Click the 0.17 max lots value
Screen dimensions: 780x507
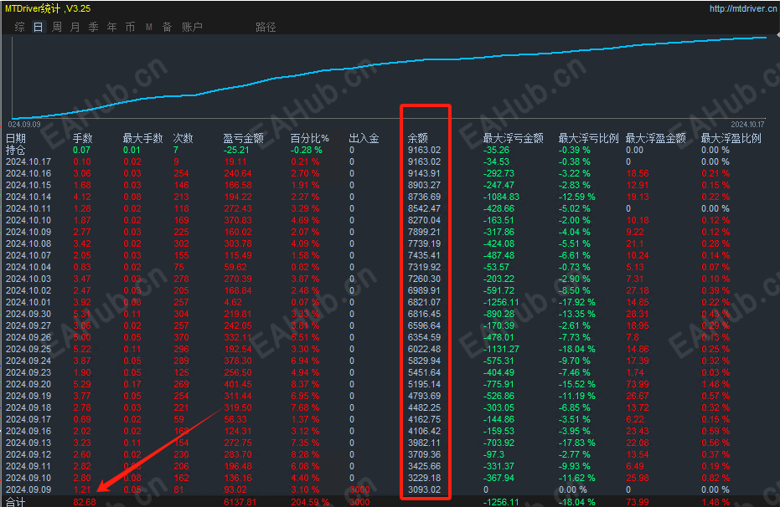132,384
